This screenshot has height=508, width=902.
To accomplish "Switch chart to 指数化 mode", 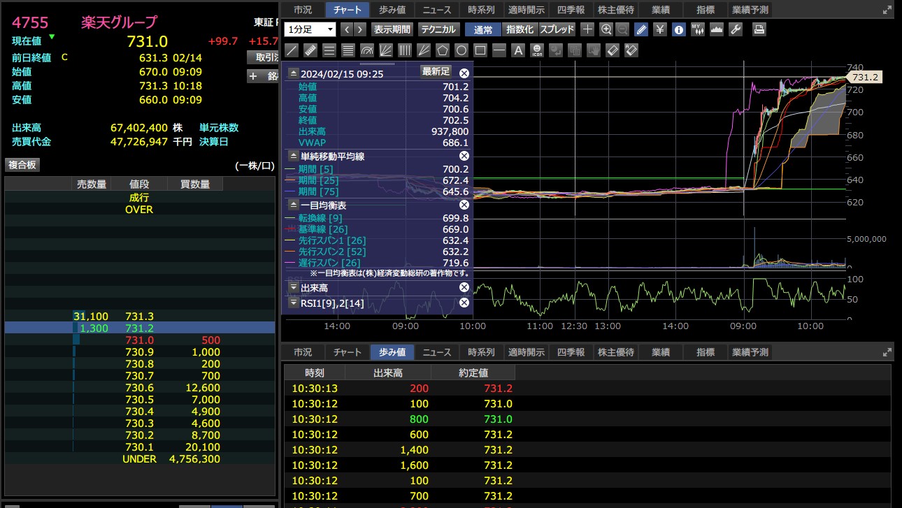I will [x=520, y=29].
